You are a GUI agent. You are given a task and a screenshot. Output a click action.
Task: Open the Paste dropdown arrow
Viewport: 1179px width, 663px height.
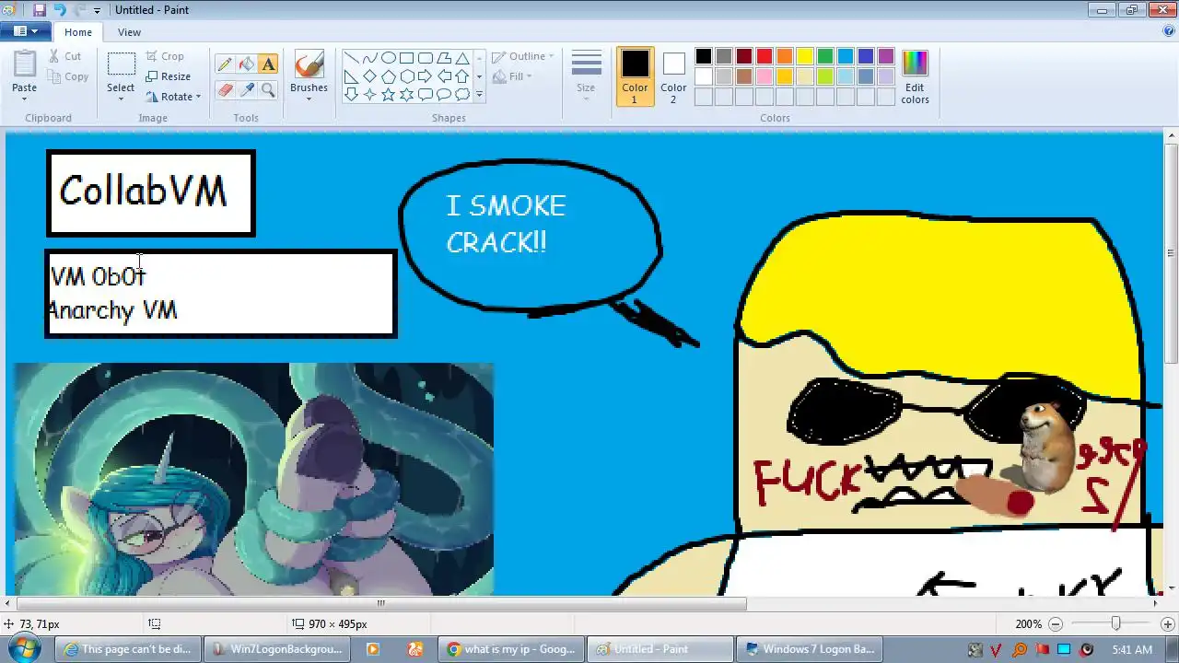[x=25, y=99]
